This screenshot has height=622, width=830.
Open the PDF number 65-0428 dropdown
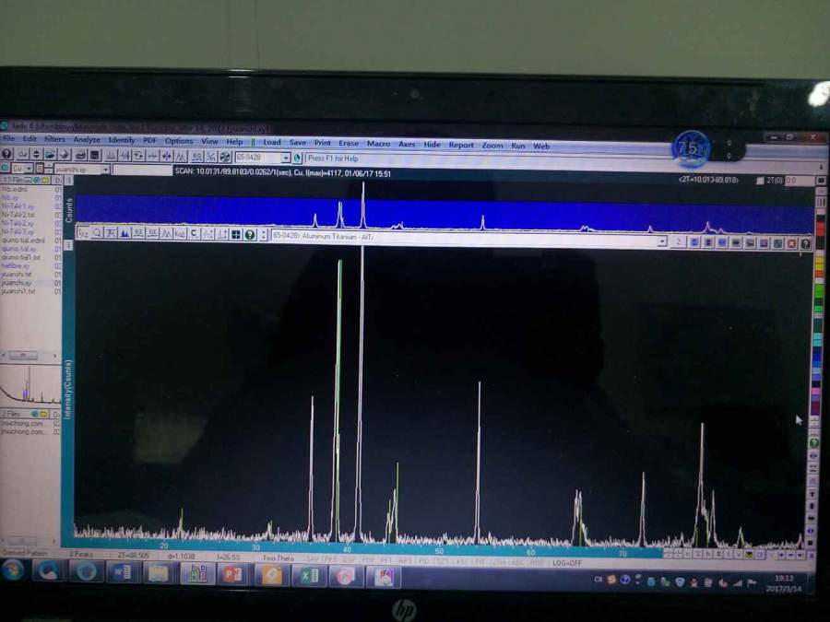pos(285,158)
